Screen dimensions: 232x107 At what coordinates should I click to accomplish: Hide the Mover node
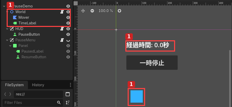pyautogui.click(x=68, y=17)
